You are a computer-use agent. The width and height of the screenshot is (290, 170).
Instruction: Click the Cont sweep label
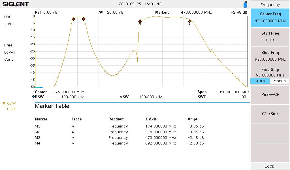pyautogui.click(x=8, y=59)
